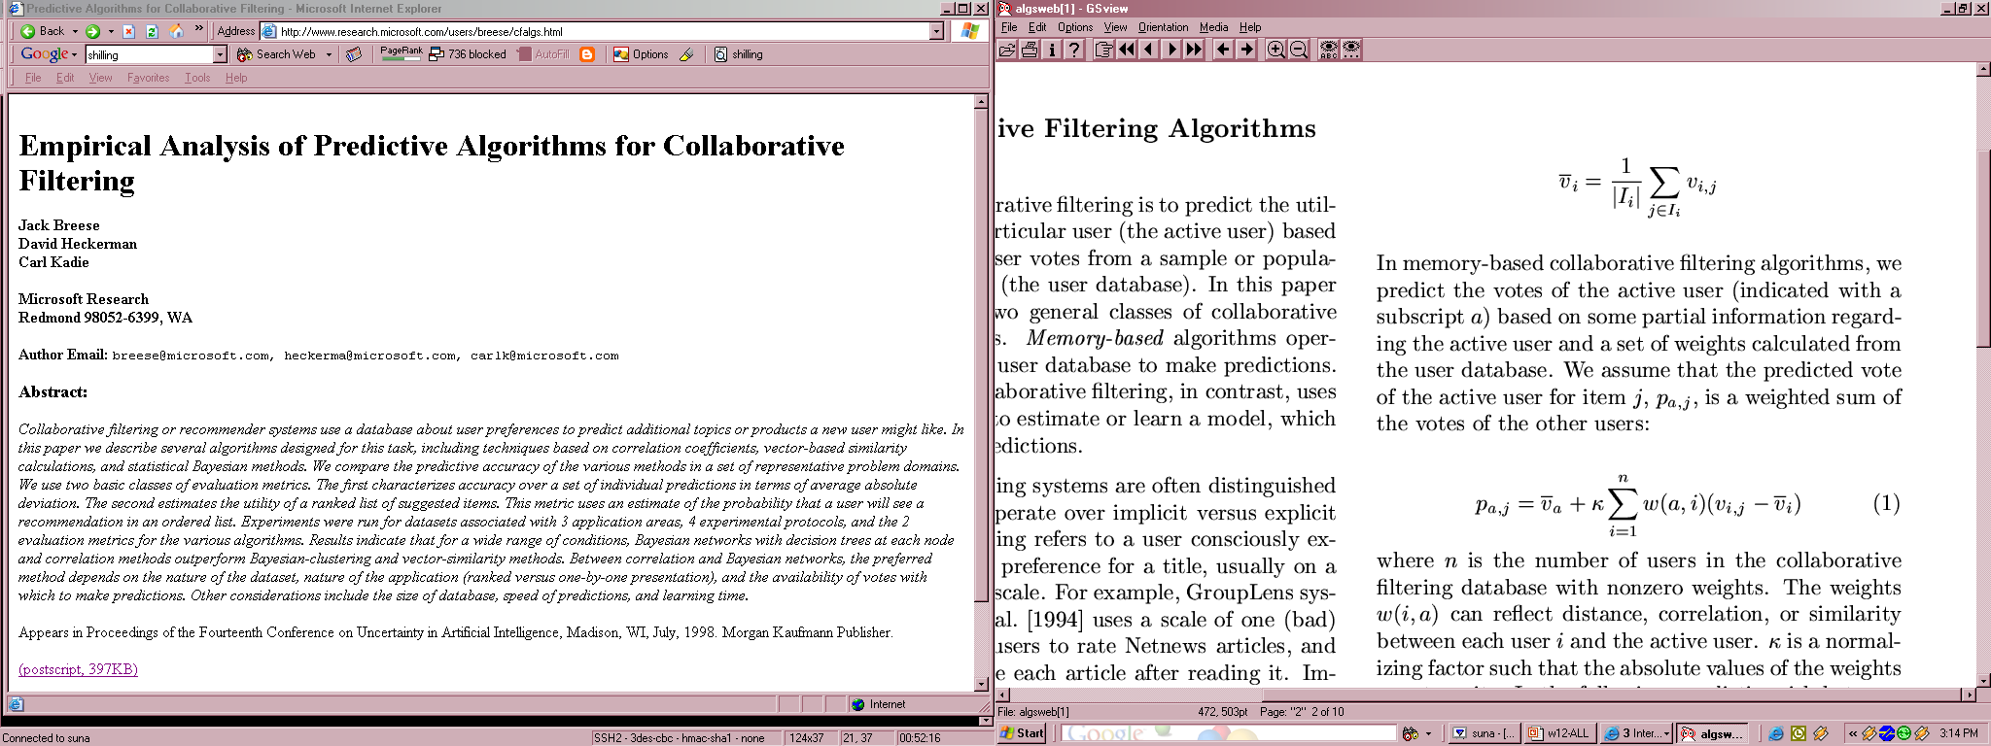Click the 736 blocked popup blocker toggle
The height and width of the screenshot is (746, 1991).
pos(468,54)
